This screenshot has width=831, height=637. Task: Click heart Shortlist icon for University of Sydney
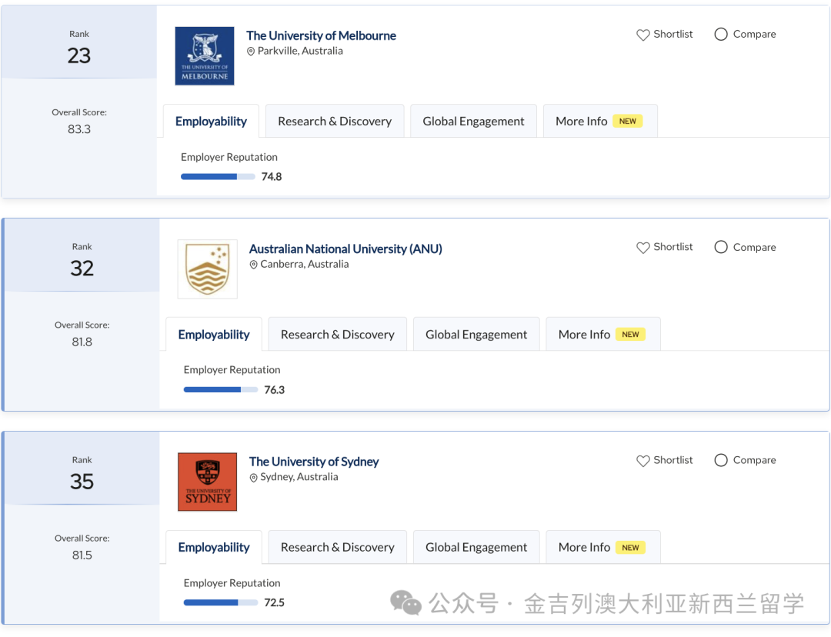click(643, 461)
